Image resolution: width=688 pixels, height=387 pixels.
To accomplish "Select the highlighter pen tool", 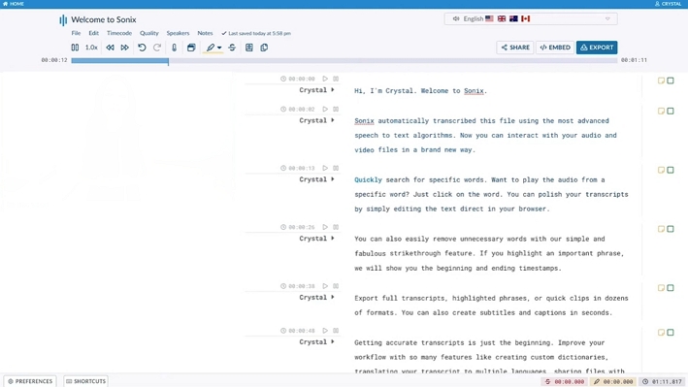I will click(211, 48).
